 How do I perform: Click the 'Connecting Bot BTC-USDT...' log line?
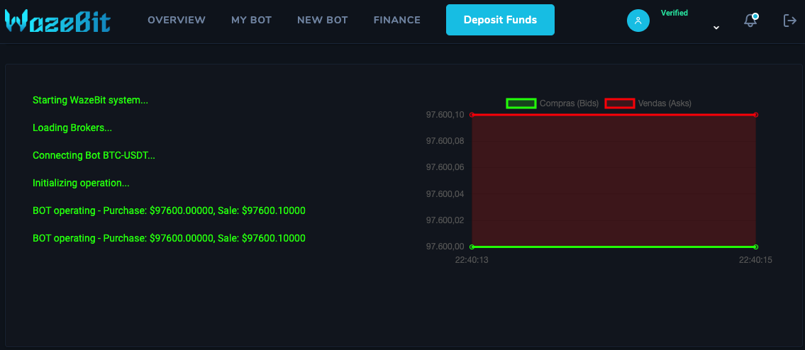point(94,155)
